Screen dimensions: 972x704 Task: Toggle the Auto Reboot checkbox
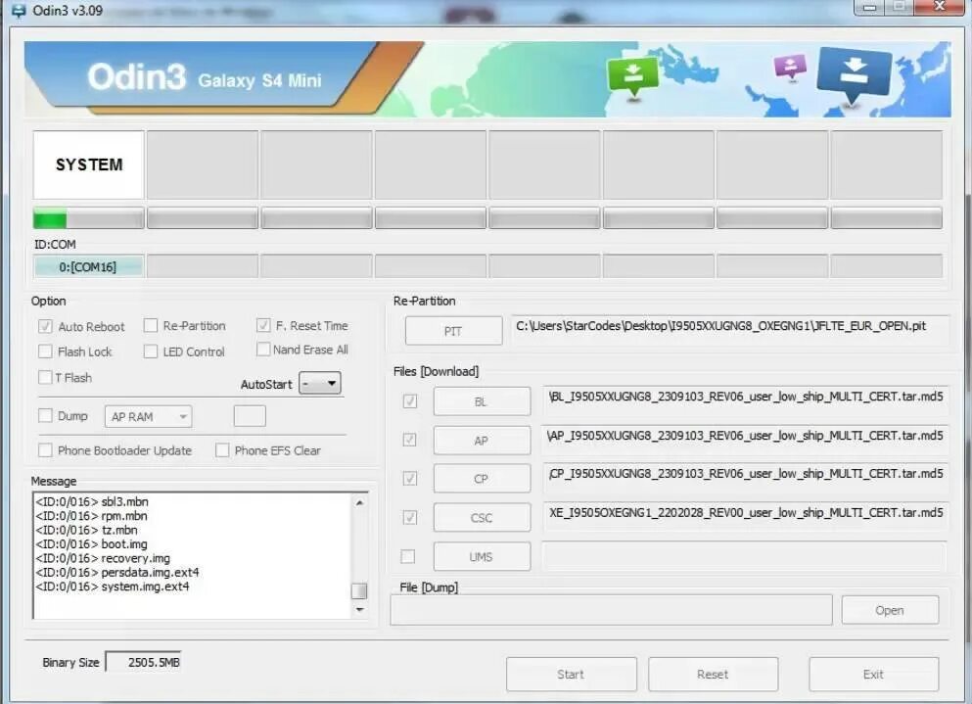[x=45, y=326]
